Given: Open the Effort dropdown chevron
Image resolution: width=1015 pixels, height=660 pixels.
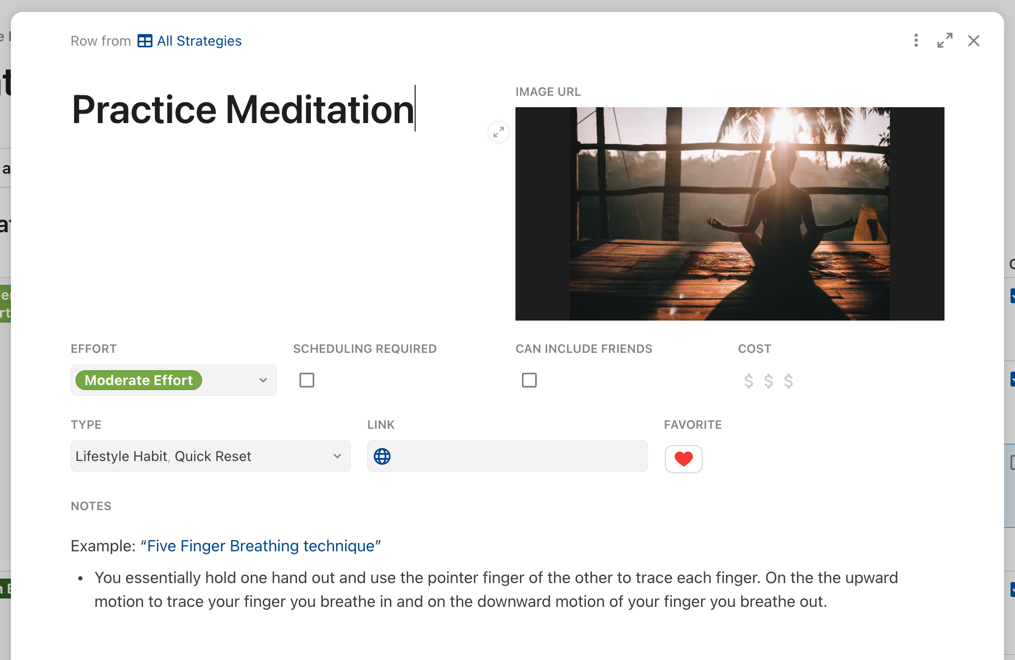Looking at the screenshot, I should pos(263,380).
